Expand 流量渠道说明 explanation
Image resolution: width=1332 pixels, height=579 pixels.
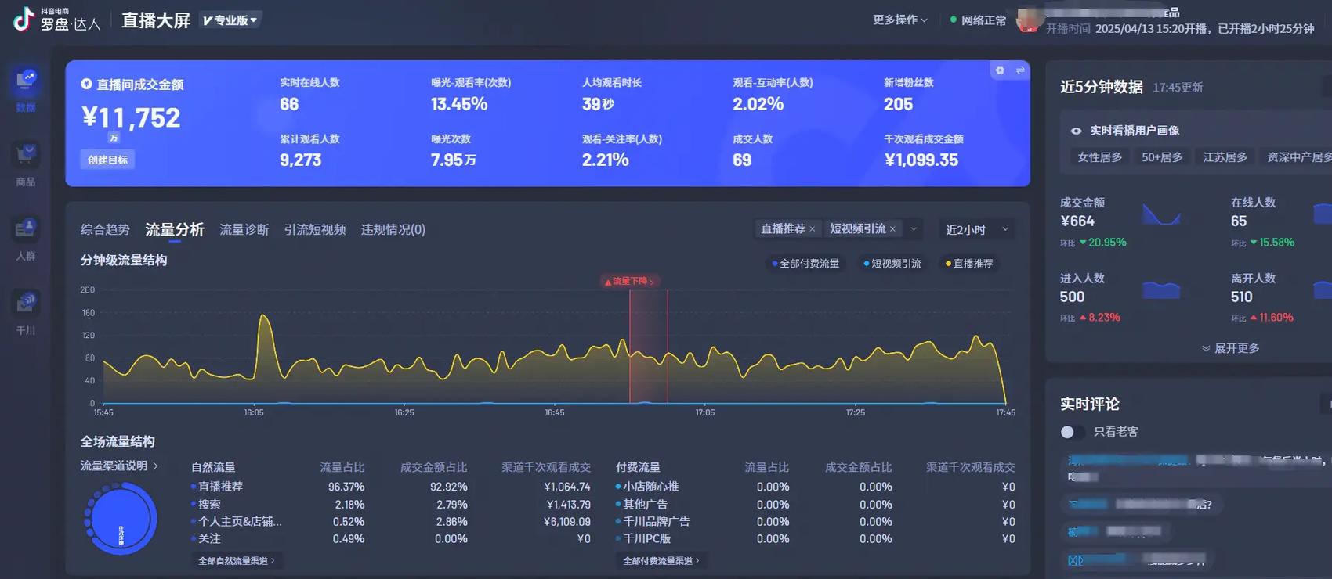pos(119,466)
